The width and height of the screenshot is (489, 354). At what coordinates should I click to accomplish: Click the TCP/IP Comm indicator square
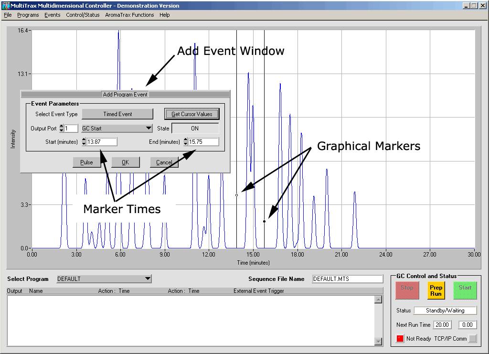[472, 339]
